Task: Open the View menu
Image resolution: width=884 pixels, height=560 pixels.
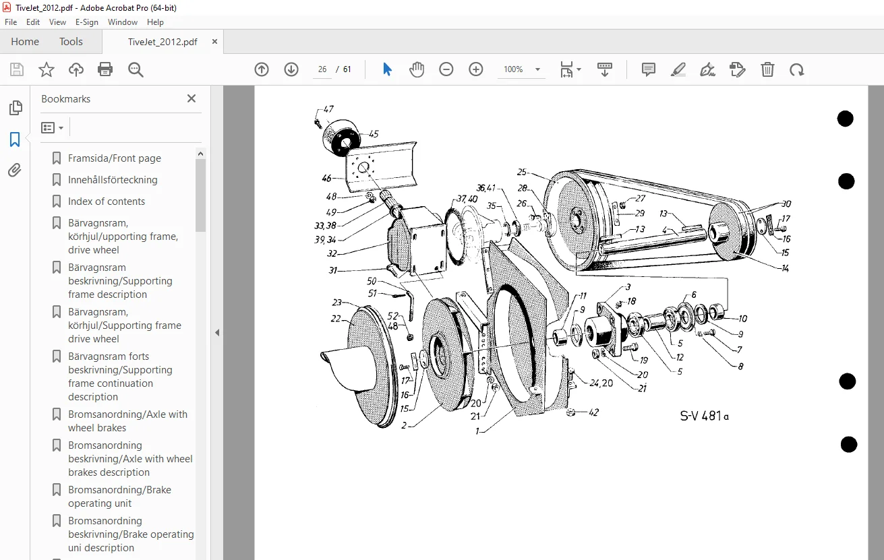Action: pyautogui.click(x=58, y=22)
